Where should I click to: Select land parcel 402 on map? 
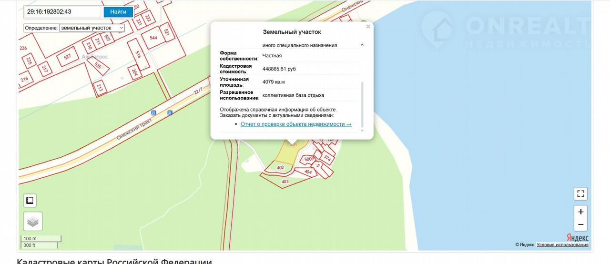(x=280, y=168)
